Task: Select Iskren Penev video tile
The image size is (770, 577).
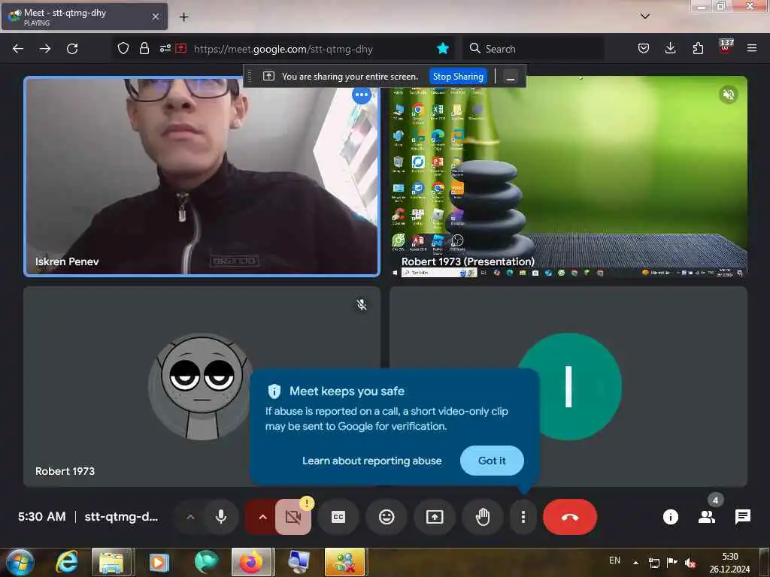Action: 202,177
